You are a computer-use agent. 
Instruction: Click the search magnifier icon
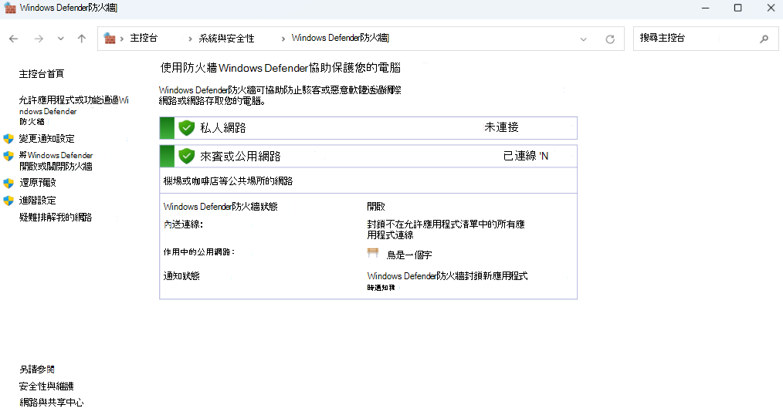[x=764, y=39]
